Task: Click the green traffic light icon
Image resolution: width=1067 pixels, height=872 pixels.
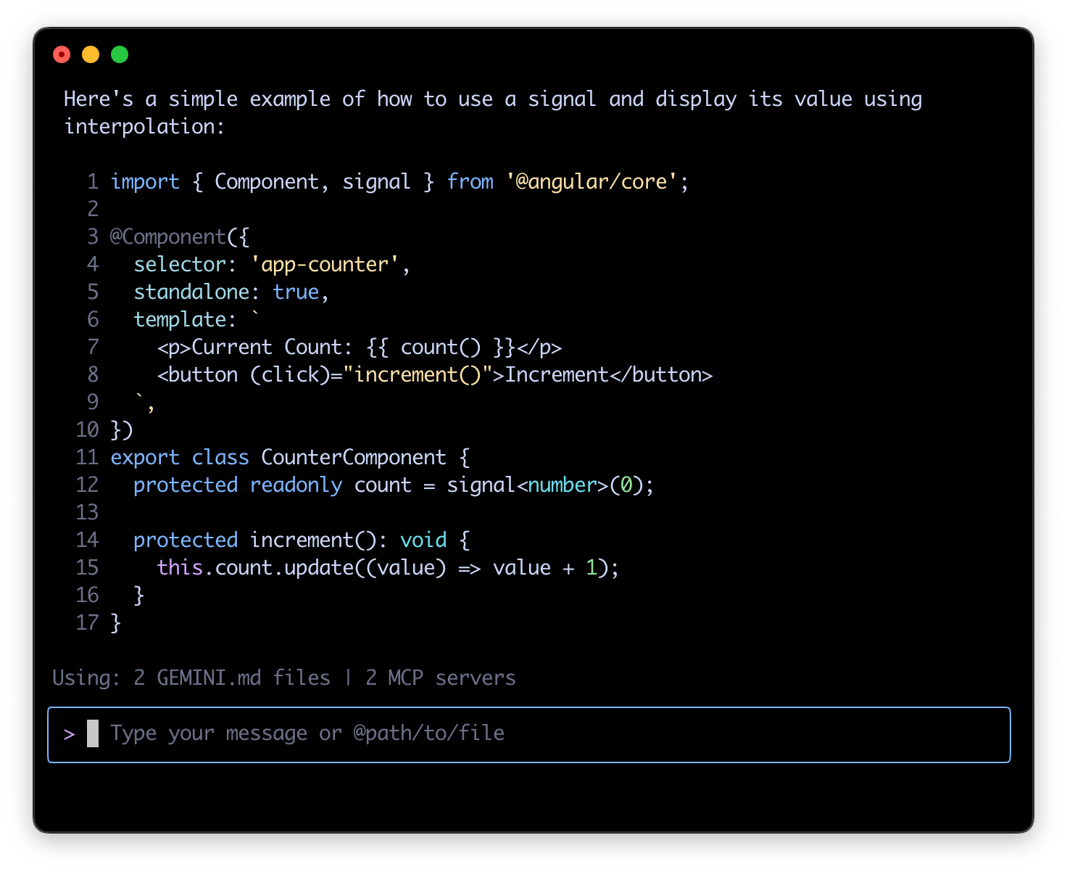Action: [x=120, y=54]
